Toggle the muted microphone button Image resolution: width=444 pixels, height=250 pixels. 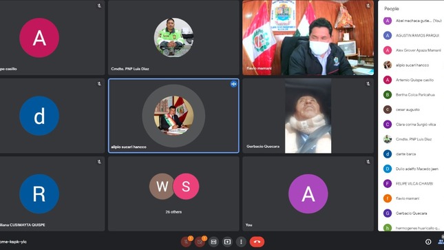coord(186,242)
